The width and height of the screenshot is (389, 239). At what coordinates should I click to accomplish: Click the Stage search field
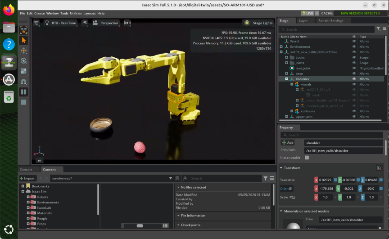327,29
